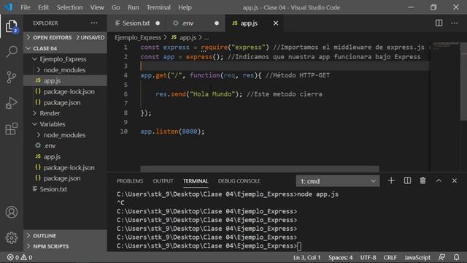Maximize the panel with up chevron
Viewport: 467px width, 263px height.
pos(439,180)
